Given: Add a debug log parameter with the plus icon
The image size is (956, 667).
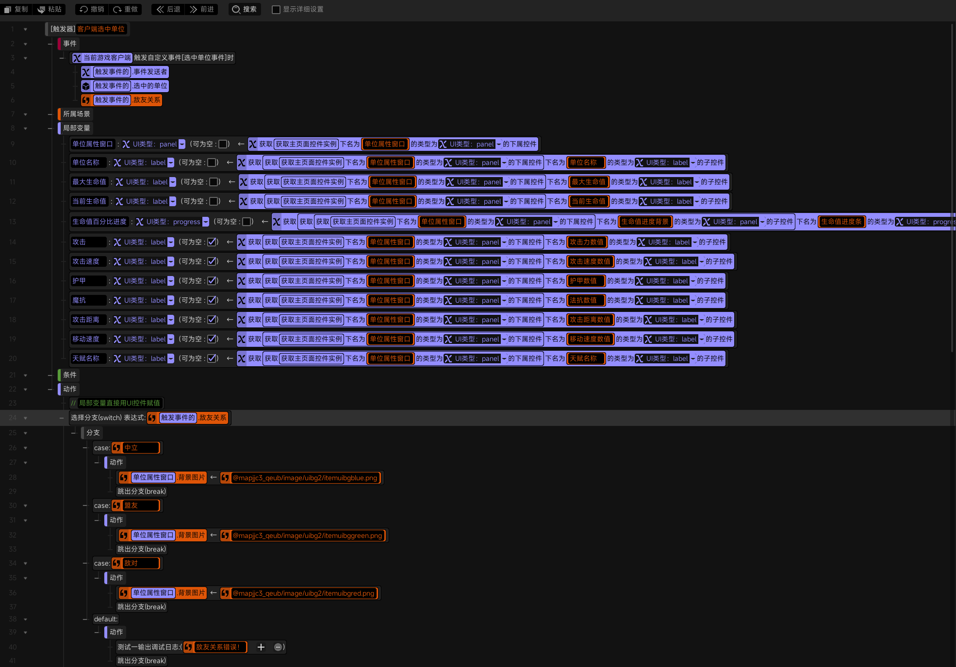Looking at the screenshot, I should tap(261, 647).
